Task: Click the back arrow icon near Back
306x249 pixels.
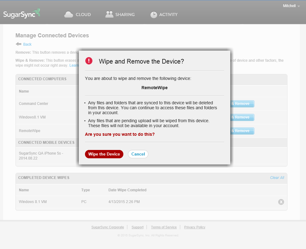Action: click(19, 44)
